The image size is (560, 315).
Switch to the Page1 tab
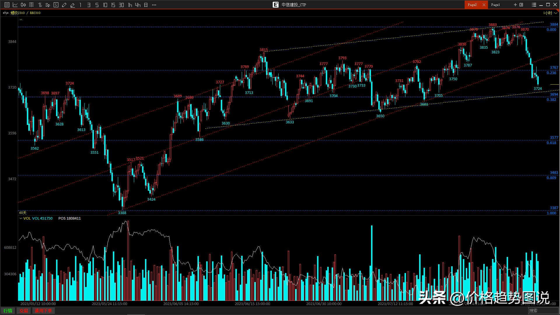click(496, 5)
